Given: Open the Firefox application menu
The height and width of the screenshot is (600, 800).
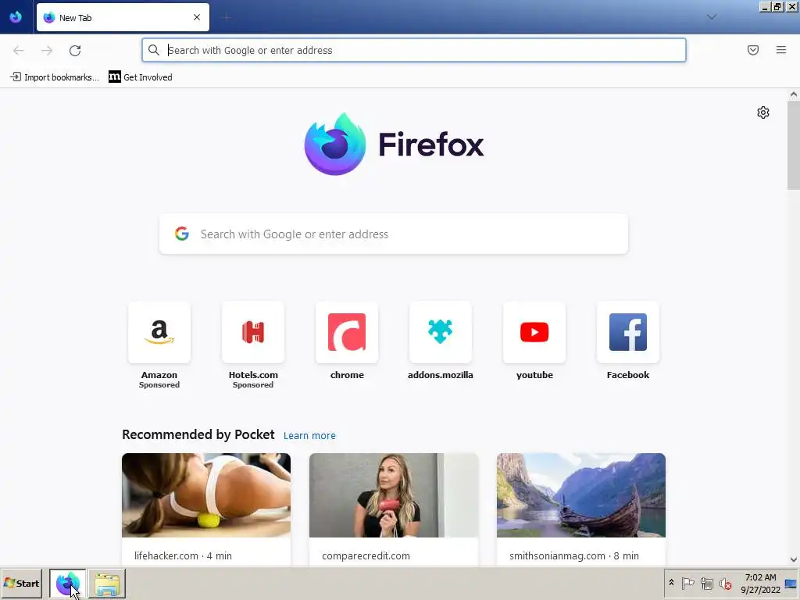Looking at the screenshot, I should [x=781, y=50].
